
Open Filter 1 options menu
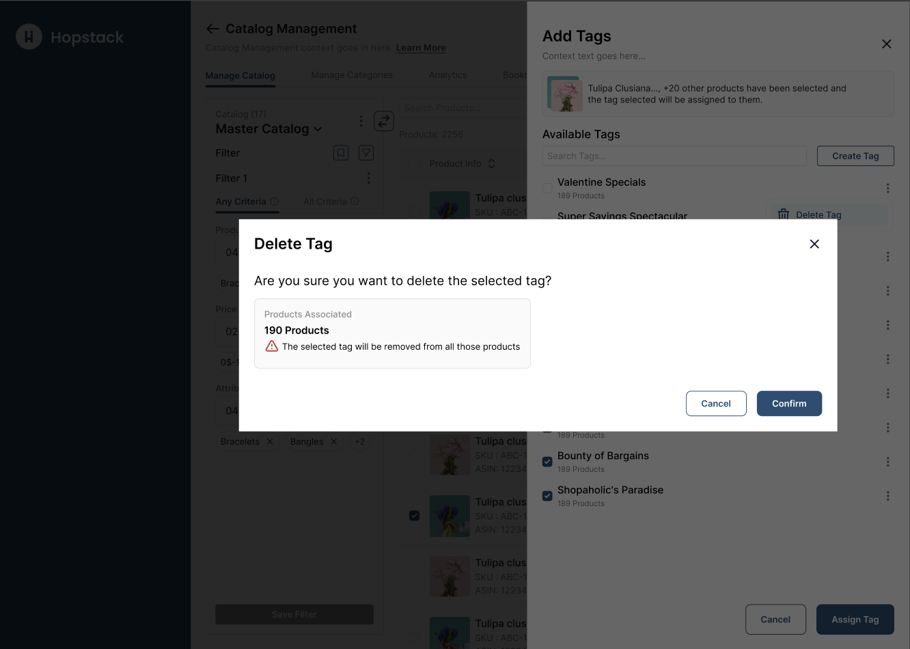368,178
